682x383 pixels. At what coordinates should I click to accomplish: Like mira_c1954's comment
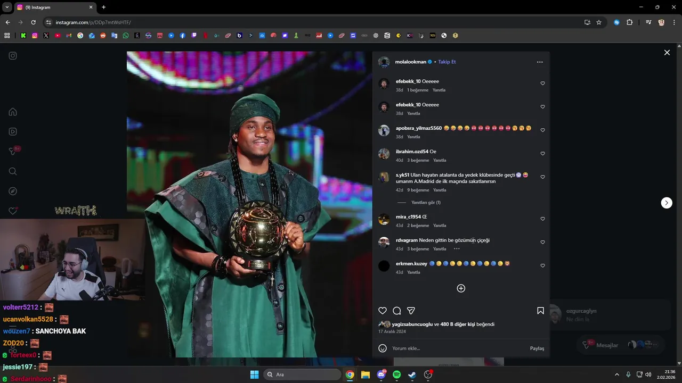tap(543, 219)
